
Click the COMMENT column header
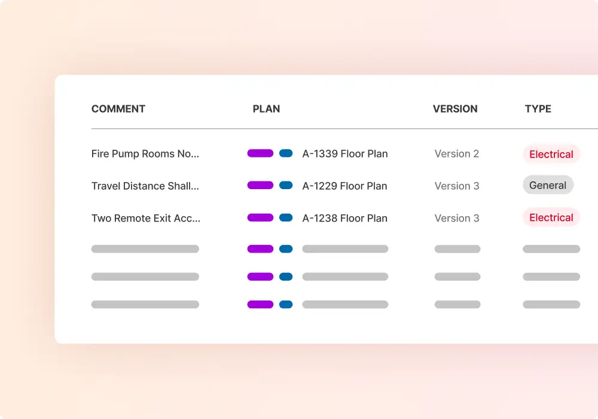coord(118,109)
